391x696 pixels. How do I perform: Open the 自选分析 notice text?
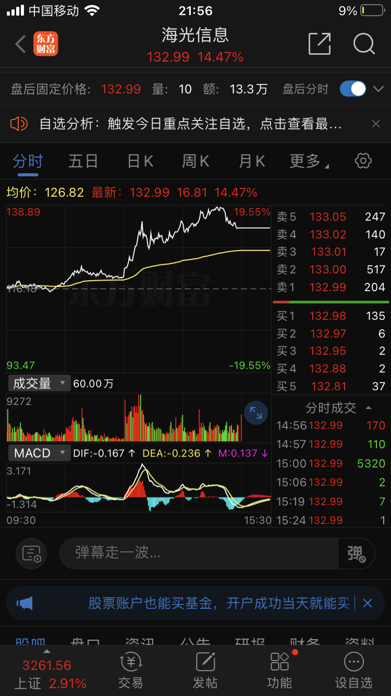(x=191, y=124)
